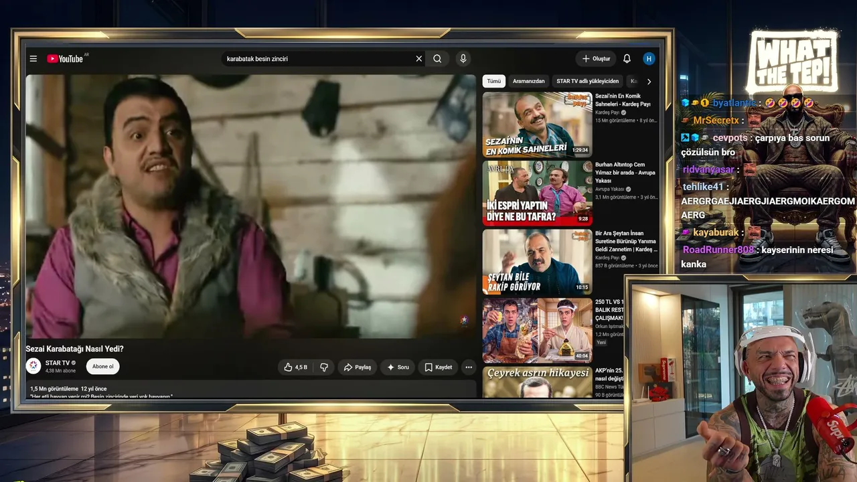
Task: Click chat username 'RoadRunner808'
Action: click(718, 250)
